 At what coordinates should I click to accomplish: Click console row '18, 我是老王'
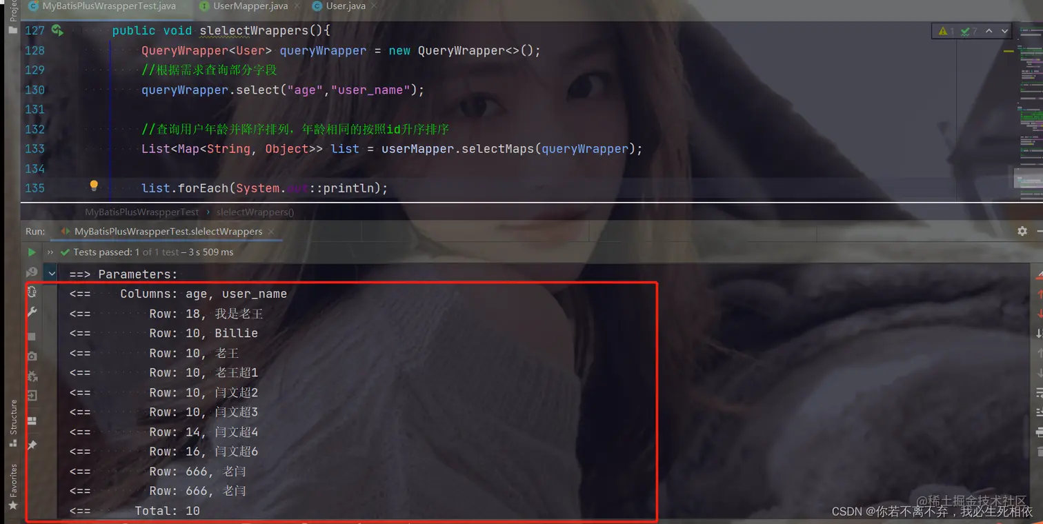click(x=166, y=314)
